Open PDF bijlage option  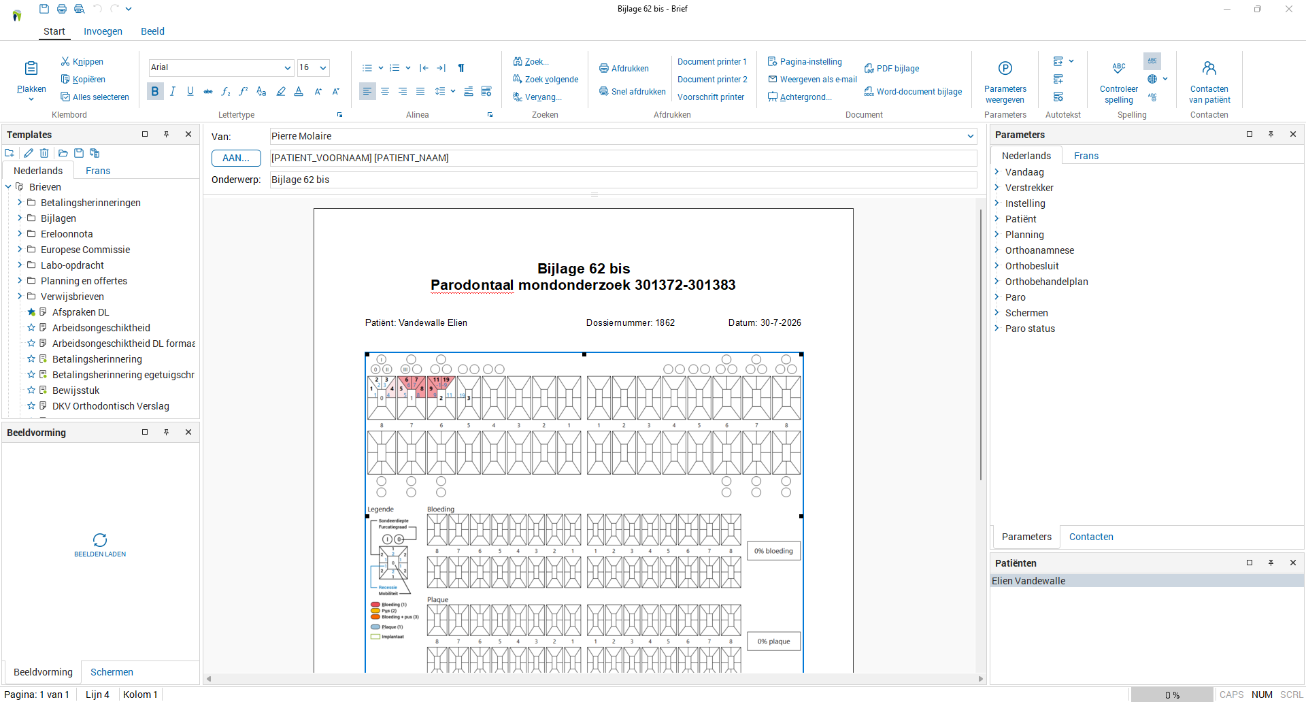[892, 69]
